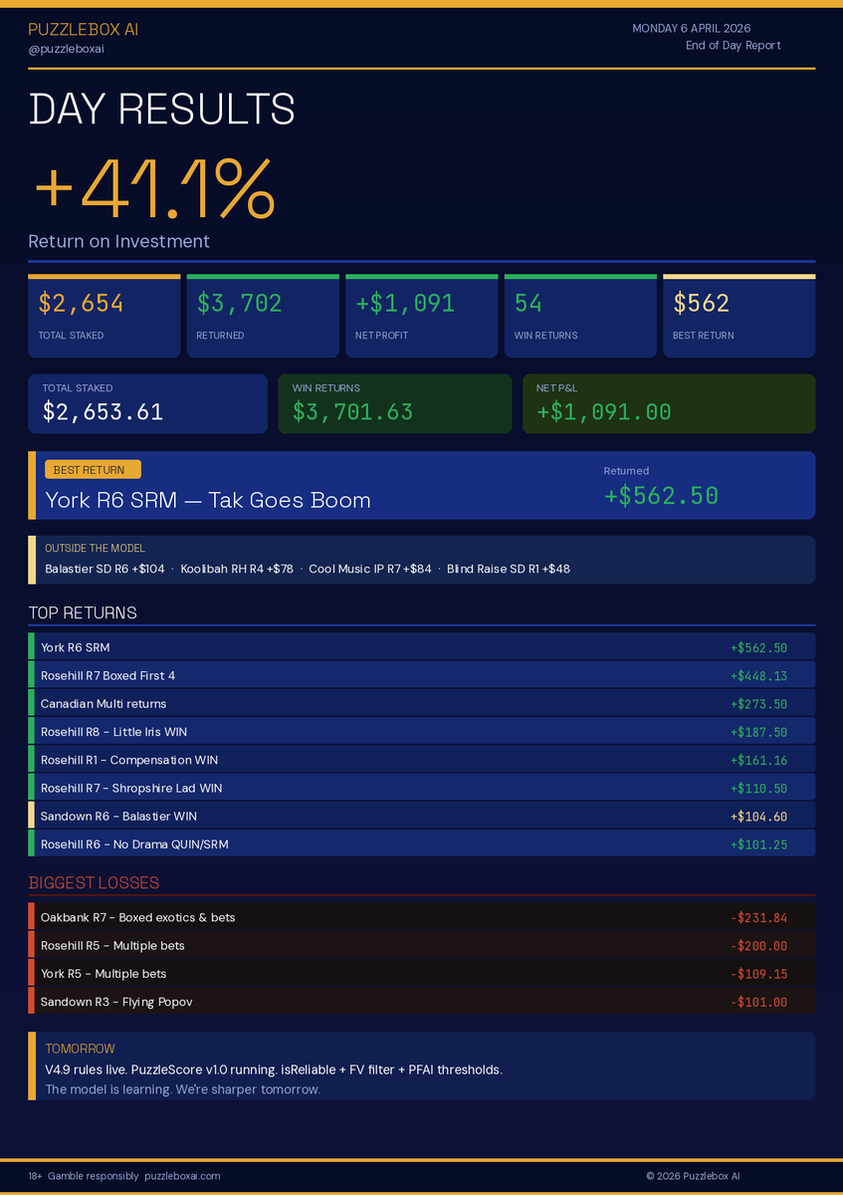
Task: Open the +$1,091 Net Profit card
Action: pyautogui.click(x=421, y=316)
